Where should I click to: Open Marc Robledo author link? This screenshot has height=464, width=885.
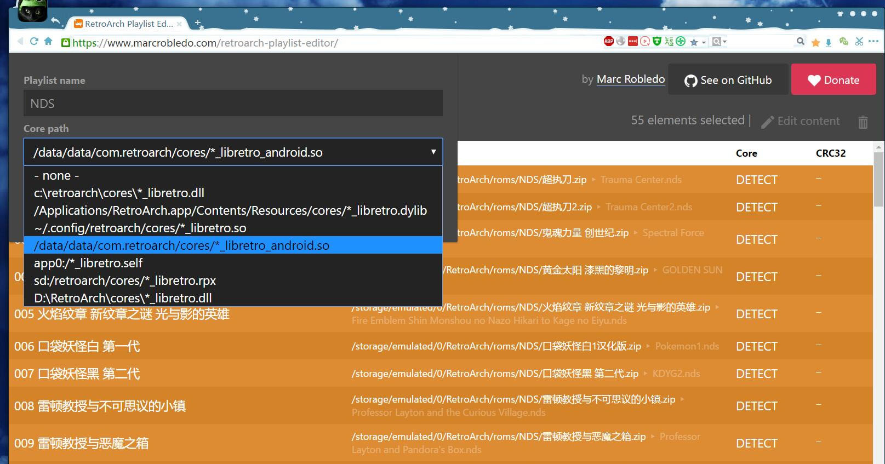[x=630, y=79]
